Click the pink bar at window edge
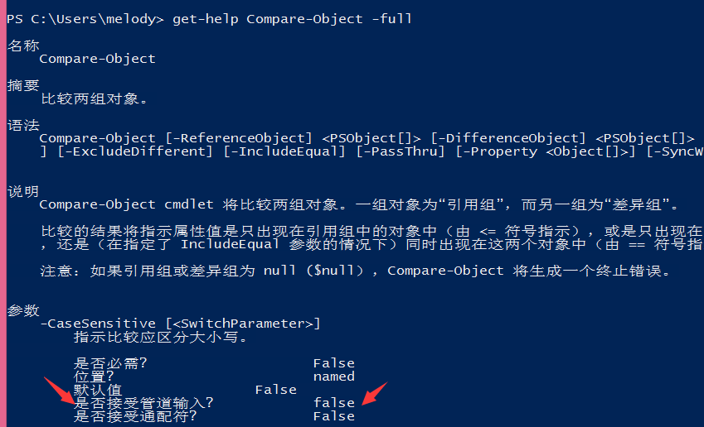 [x=3, y=213]
